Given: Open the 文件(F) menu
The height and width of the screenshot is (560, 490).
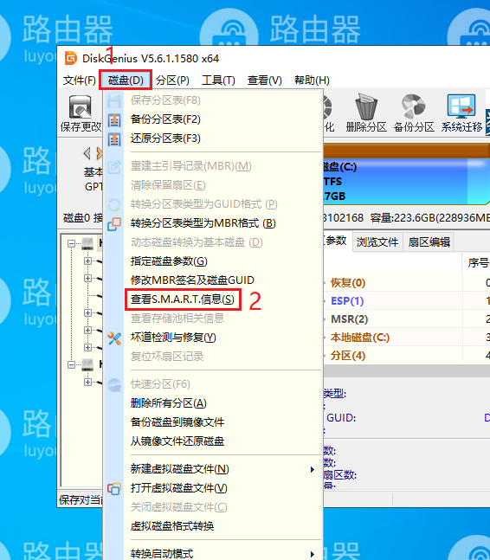Looking at the screenshot, I should 80,80.
